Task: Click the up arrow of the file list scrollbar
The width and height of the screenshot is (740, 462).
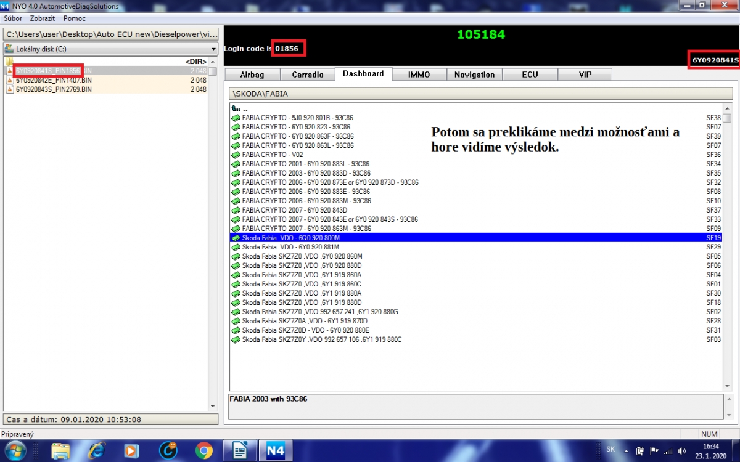Action: coord(213,62)
